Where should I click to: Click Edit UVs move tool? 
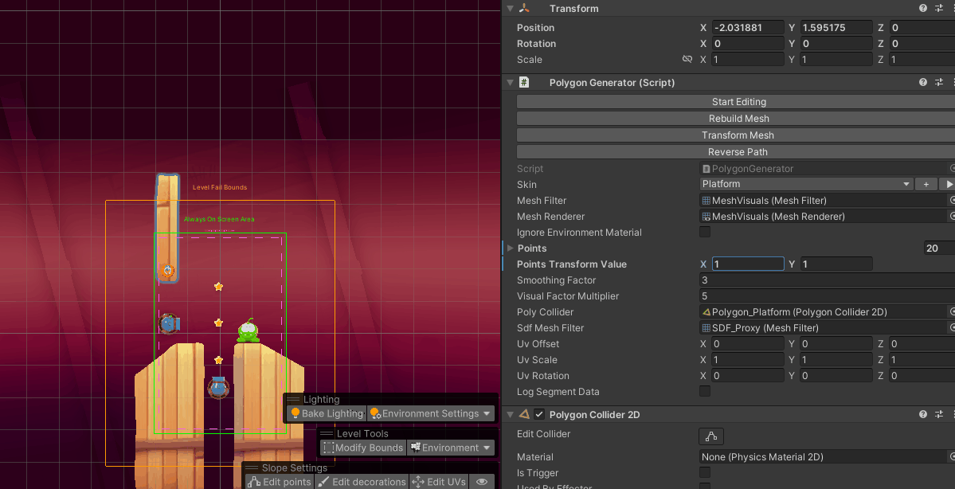(x=440, y=482)
